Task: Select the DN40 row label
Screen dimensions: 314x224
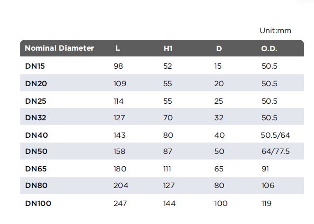Action: pos(36,135)
